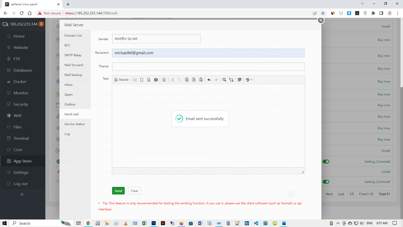
Task: Expand the Chrome tab search chevron
Action: pyautogui.click(x=362, y=4)
